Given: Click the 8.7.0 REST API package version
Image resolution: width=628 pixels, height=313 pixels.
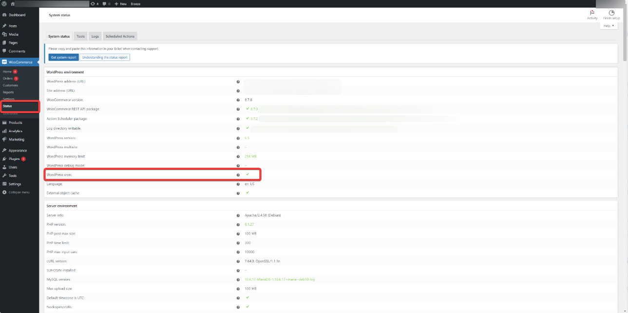Looking at the screenshot, I should point(254,109).
